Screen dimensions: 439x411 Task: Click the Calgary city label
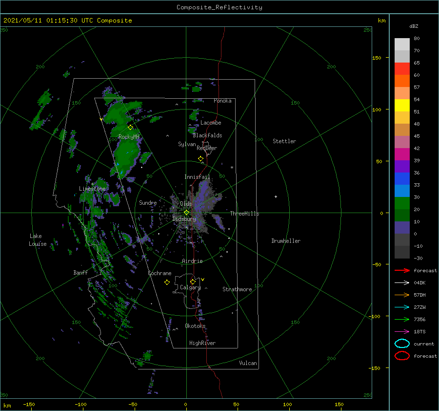tap(190, 287)
